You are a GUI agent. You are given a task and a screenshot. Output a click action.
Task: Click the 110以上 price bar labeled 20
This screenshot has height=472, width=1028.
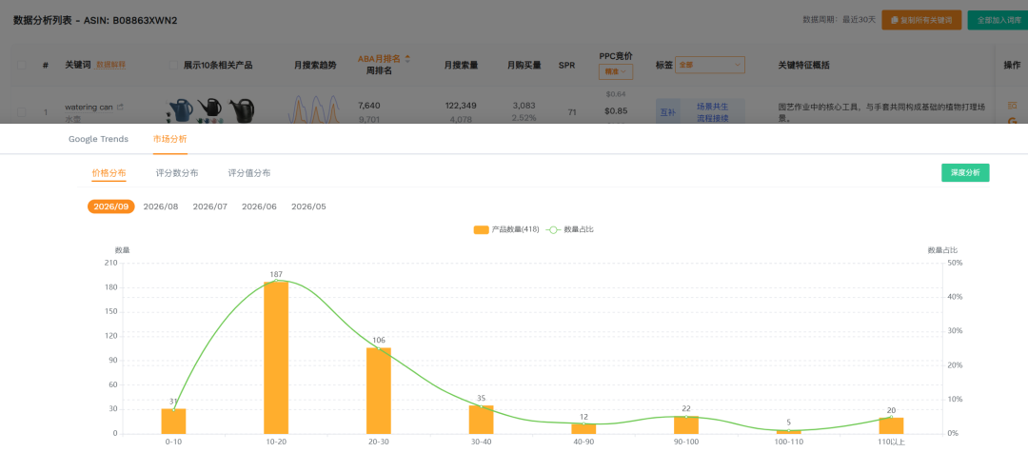[x=891, y=425]
